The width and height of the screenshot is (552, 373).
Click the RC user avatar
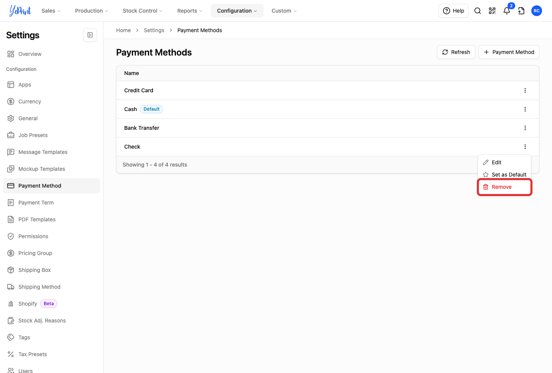point(537,11)
